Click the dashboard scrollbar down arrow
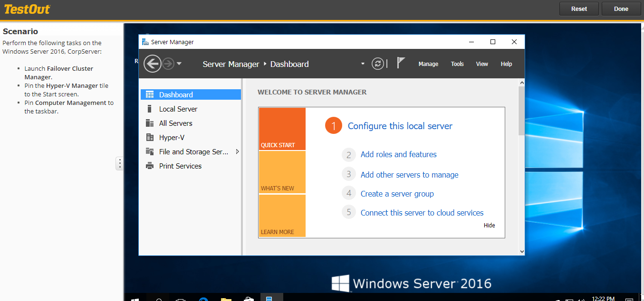The width and height of the screenshot is (644, 301). pyautogui.click(x=521, y=252)
